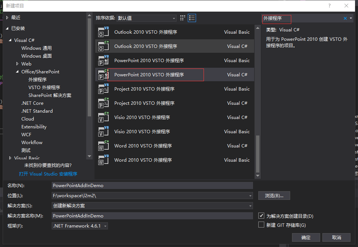Collapse the 已安装 tree node
The width and height of the screenshot is (358, 247).
point(7,28)
